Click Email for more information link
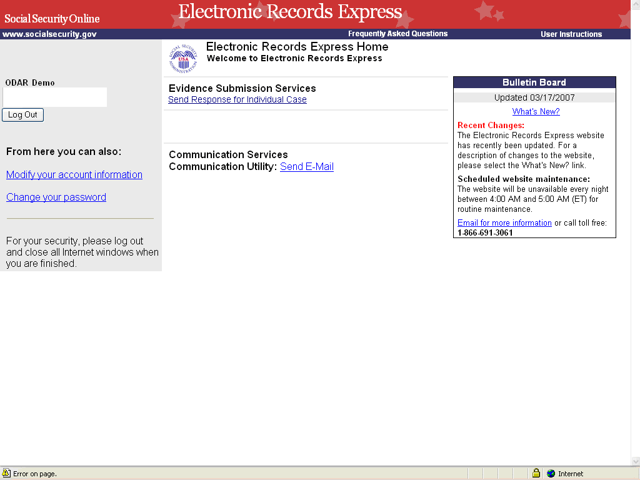The image size is (640, 480). [504, 223]
